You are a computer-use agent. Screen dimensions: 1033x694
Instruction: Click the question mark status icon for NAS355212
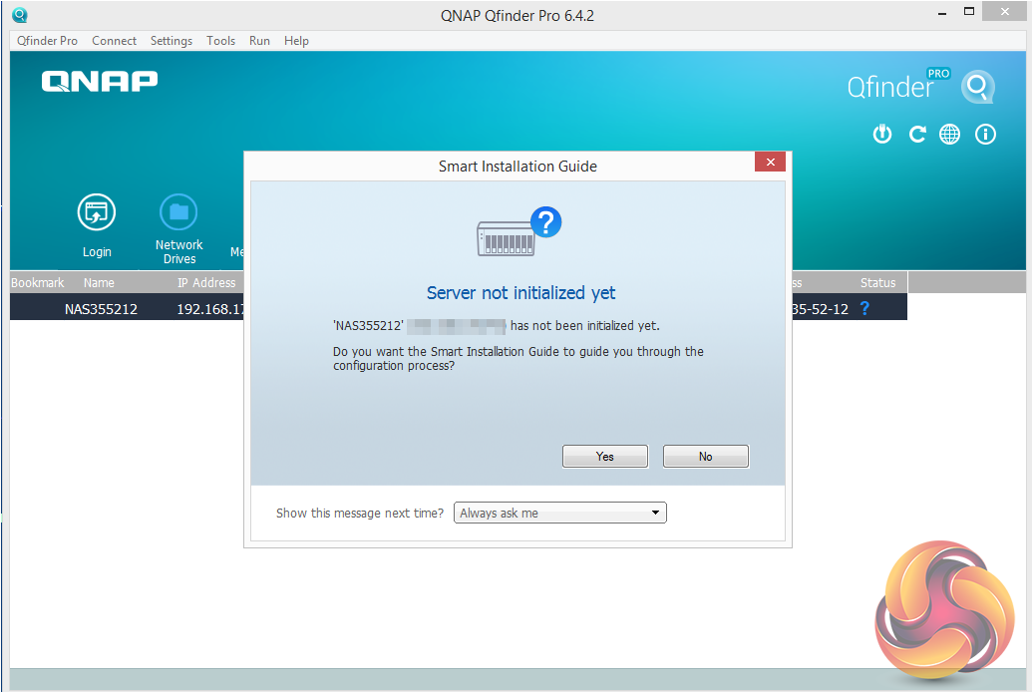click(x=865, y=308)
